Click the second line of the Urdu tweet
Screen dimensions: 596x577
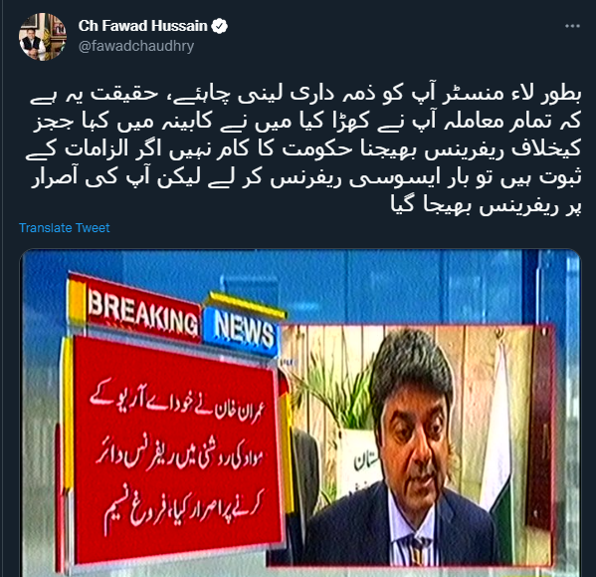pyautogui.click(x=306, y=121)
